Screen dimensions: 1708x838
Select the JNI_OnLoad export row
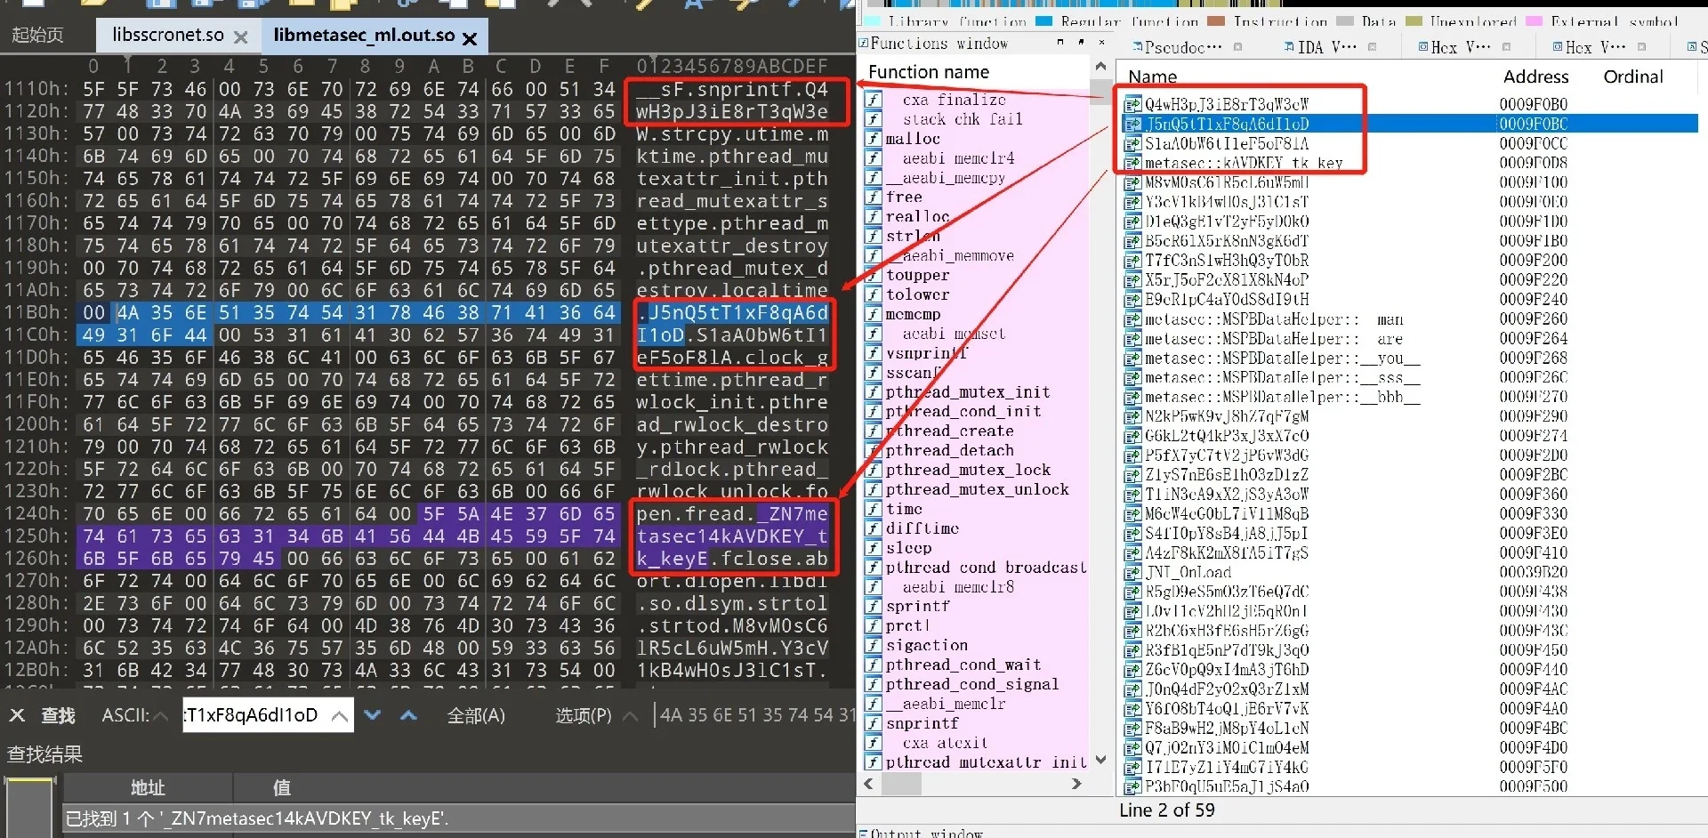point(1410,572)
